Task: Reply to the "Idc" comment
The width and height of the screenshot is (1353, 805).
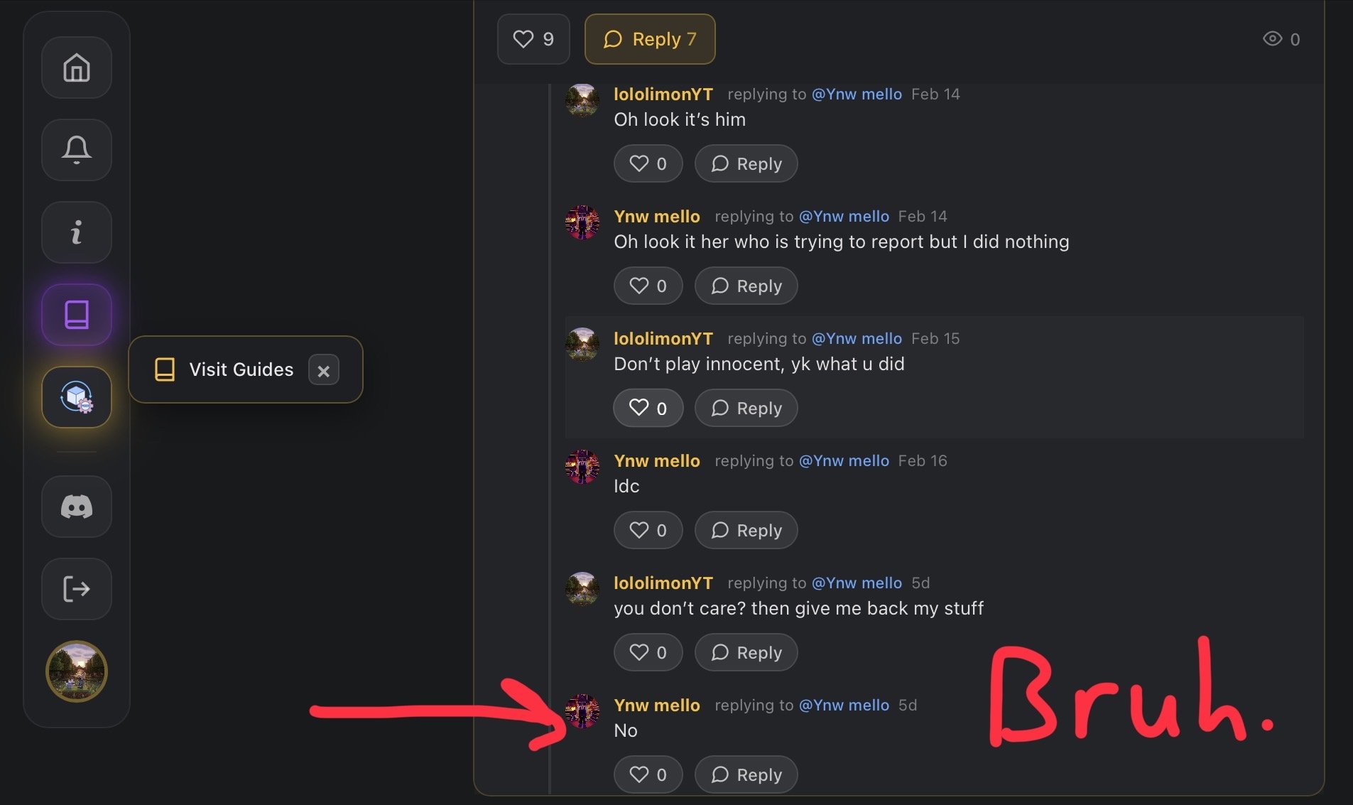Action: (x=746, y=531)
